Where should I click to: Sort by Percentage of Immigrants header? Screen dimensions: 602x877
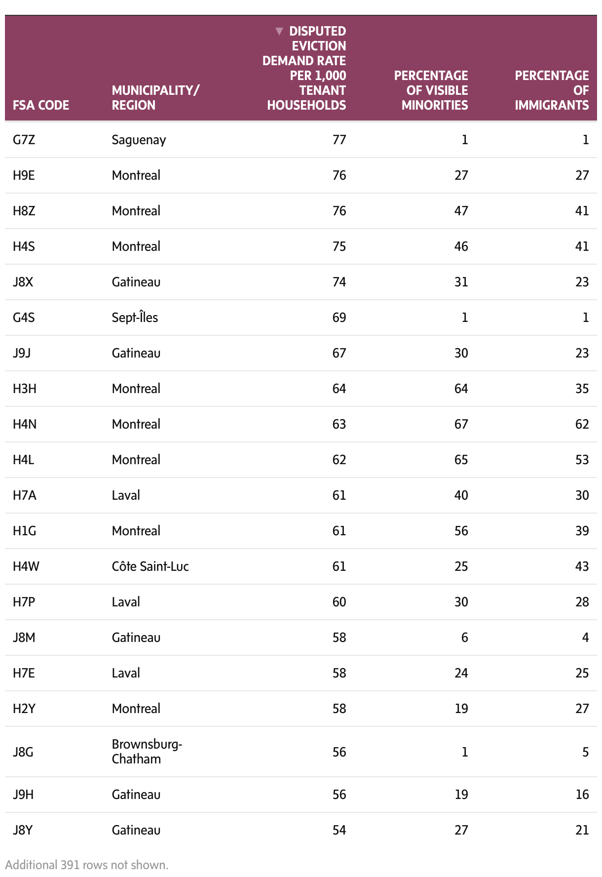552,90
